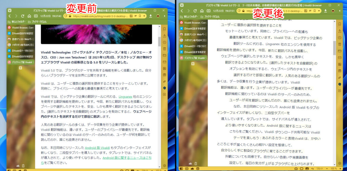Select 読書アシスト Webページ tab in left window
Viewport: 347px width, 171px height.
[21, 39]
